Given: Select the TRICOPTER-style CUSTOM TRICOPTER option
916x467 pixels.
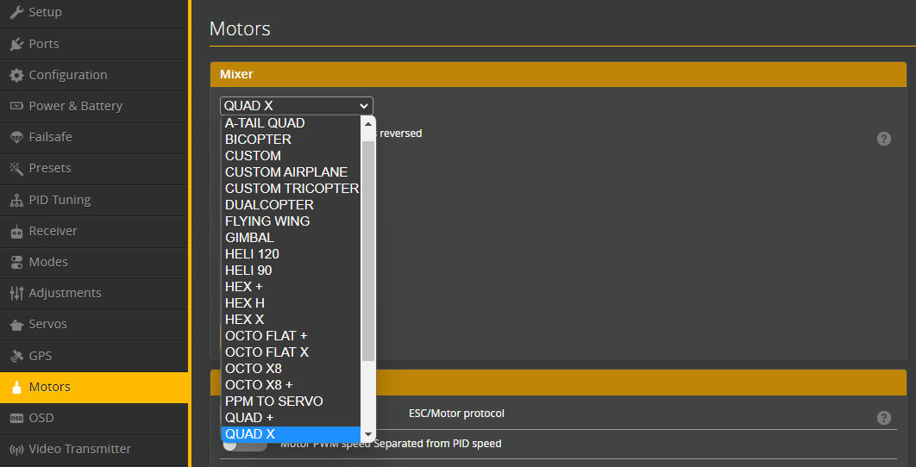Looking at the screenshot, I should (292, 189).
